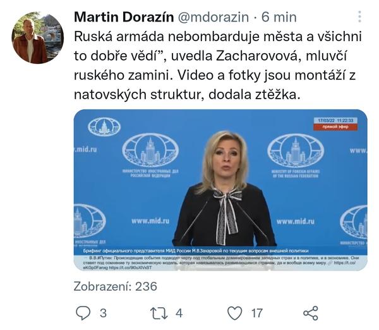Screen dimensions: 379x330
Task: Open the share icon
Action: (x=311, y=314)
